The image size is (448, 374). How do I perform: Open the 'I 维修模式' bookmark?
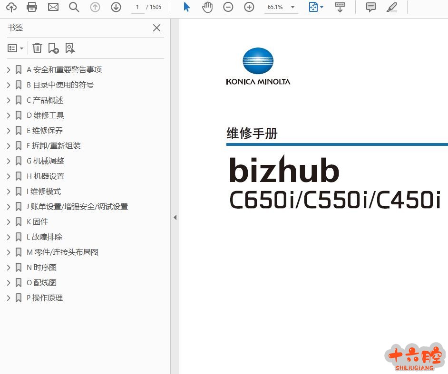[46, 192]
